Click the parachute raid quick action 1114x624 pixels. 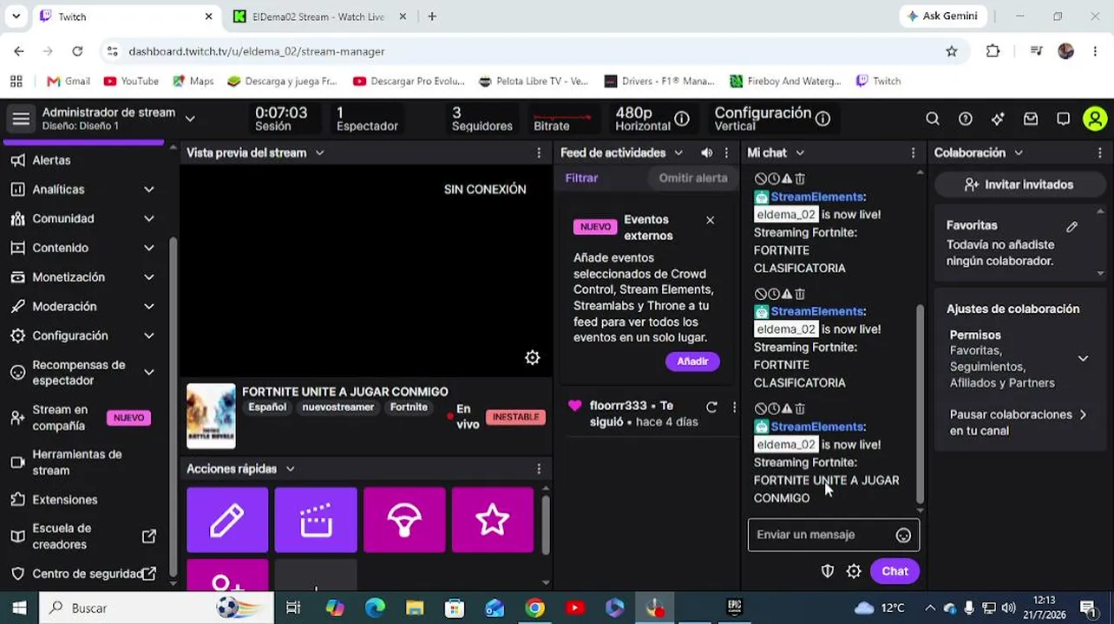[404, 520]
